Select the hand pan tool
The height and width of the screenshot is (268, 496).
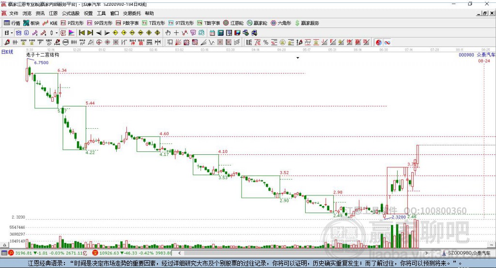coord(168,33)
